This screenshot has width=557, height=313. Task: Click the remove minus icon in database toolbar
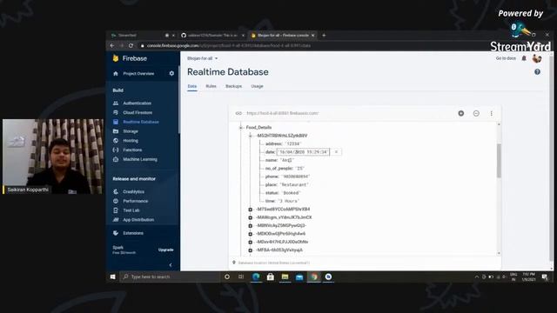[476, 113]
